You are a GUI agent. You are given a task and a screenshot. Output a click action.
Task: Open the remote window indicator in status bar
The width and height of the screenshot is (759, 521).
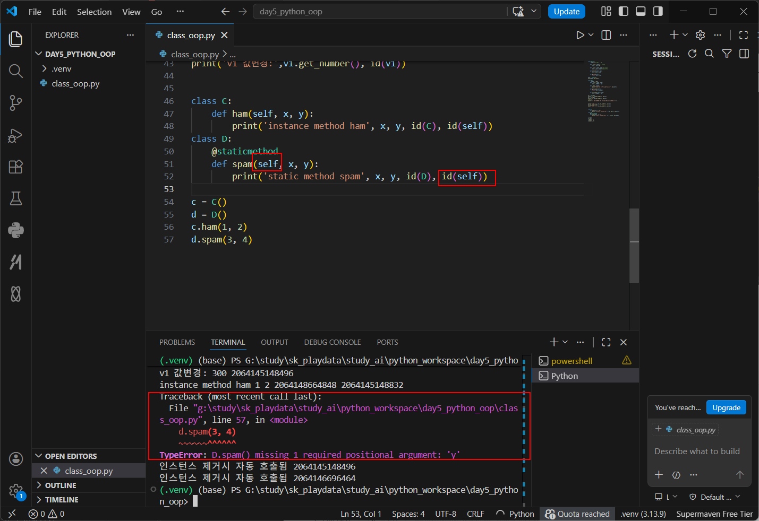coord(12,514)
